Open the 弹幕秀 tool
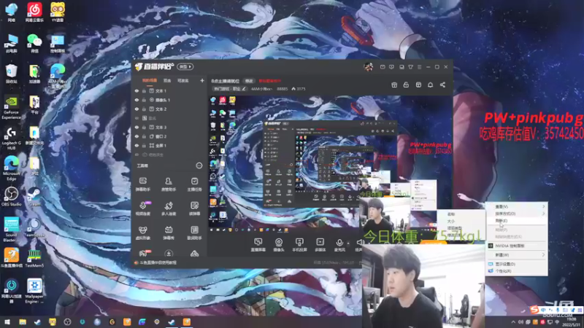Image resolution: width=584 pixels, height=328 pixels. (169, 233)
